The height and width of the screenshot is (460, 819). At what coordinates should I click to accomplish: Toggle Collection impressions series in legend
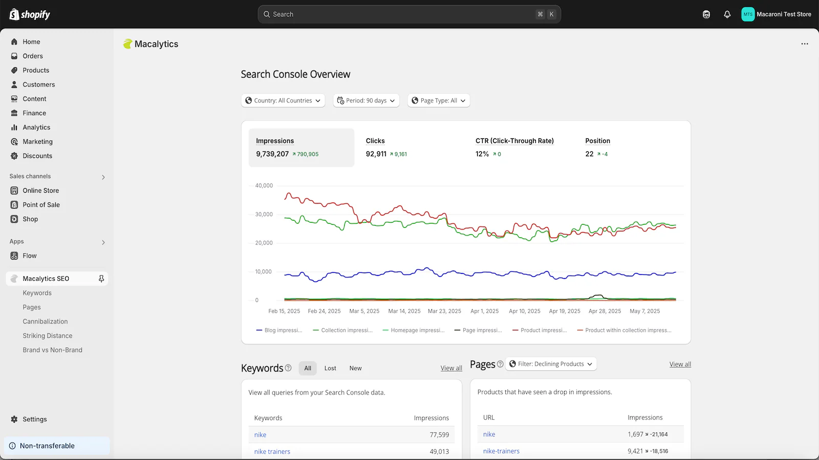342,330
